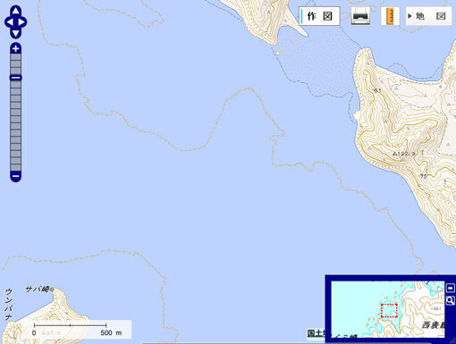Zoom in with the plus button
Viewport: 456px width, 344px height.
point(15,48)
